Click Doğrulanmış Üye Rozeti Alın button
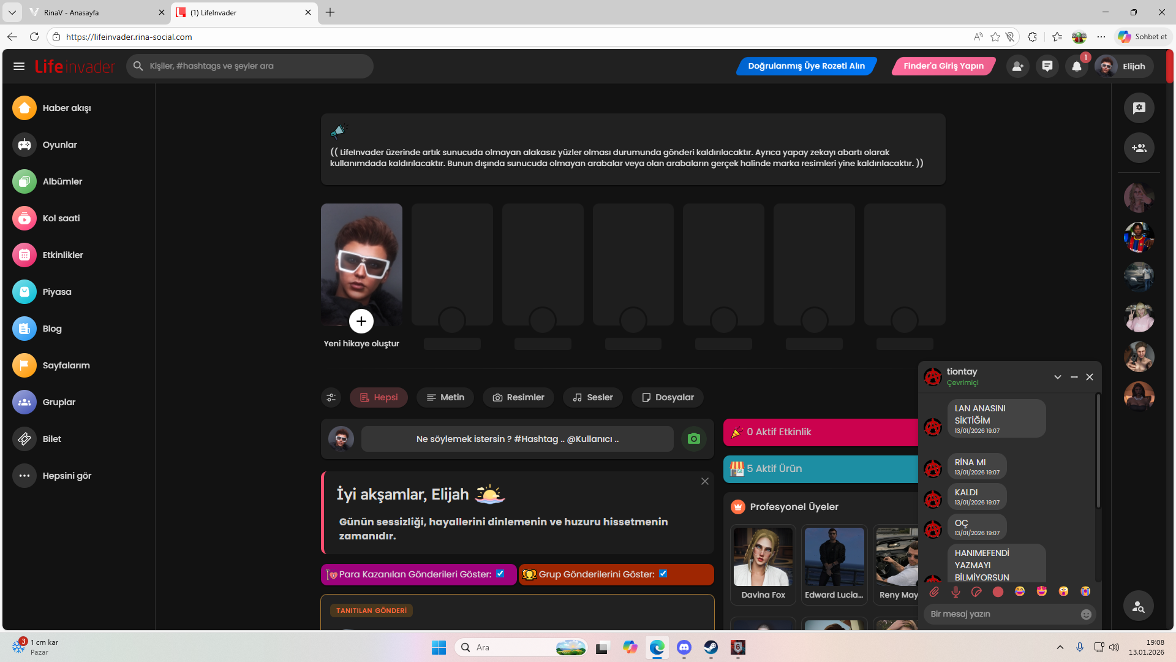 pyautogui.click(x=807, y=66)
